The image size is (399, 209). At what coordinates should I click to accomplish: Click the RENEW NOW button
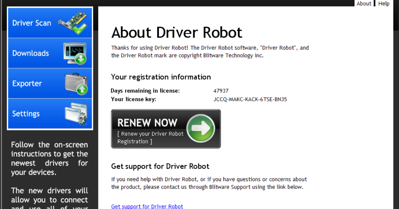click(x=166, y=129)
